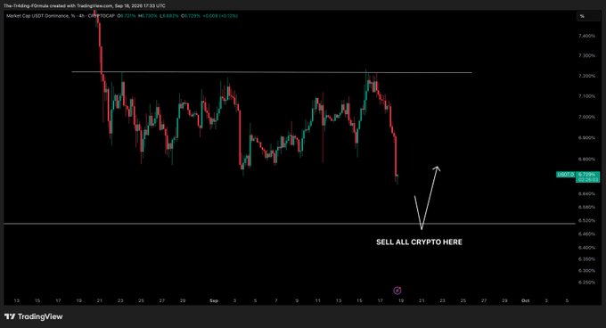Click the 6.800% price axis label
This screenshot has width=606, height=328.
[x=586, y=160]
